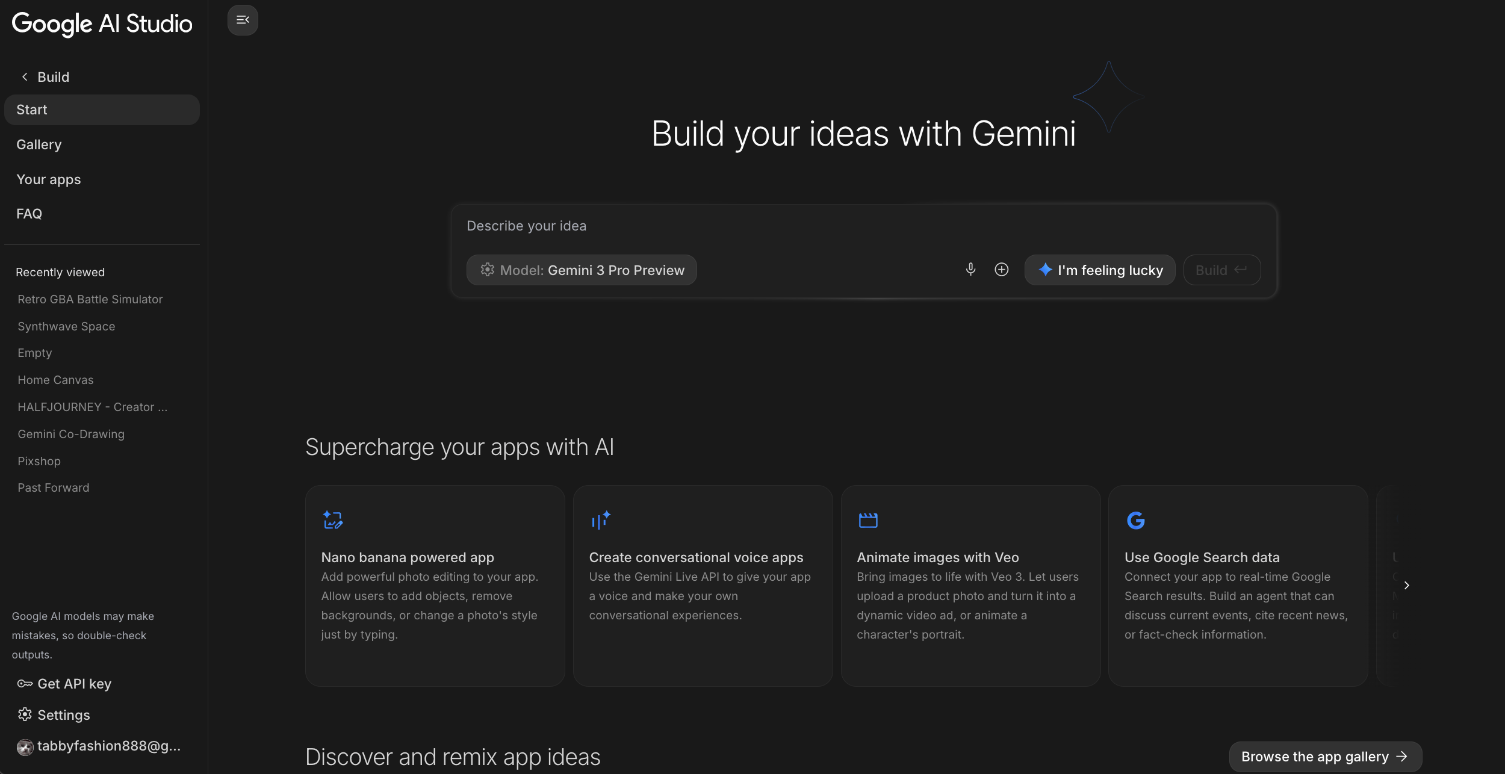Viewport: 1505px width, 774px height.
Task: Go back using the chevron beside Build
Action: (x=25, y=77)
